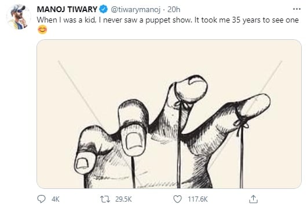Click the 4K replies count
307x208 pixels.
(56, 199)
